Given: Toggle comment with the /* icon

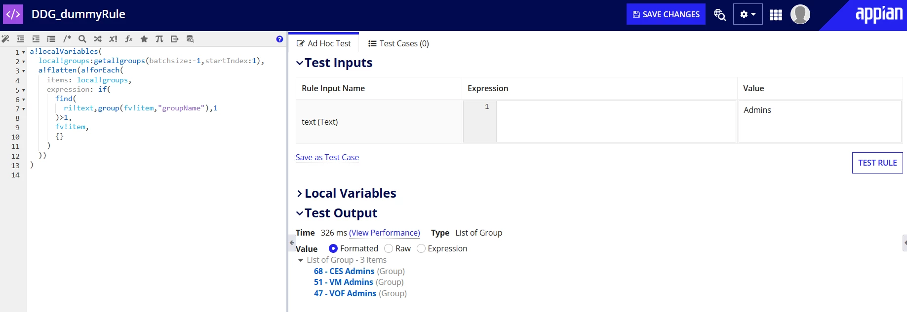Looking at the screenshot, I should point(67,39).
